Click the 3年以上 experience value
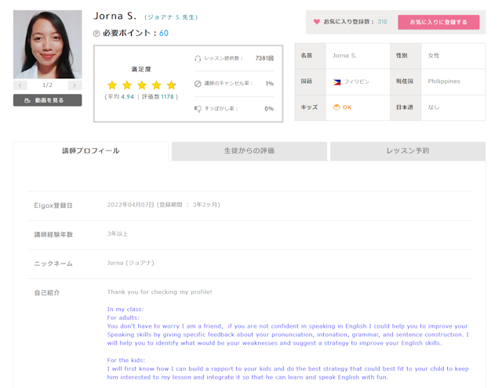 pos(117,234)
